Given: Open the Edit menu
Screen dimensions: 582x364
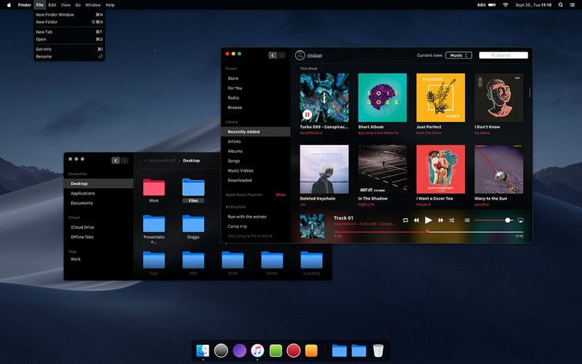Looking at the screenshot, I should coord(52,5).
